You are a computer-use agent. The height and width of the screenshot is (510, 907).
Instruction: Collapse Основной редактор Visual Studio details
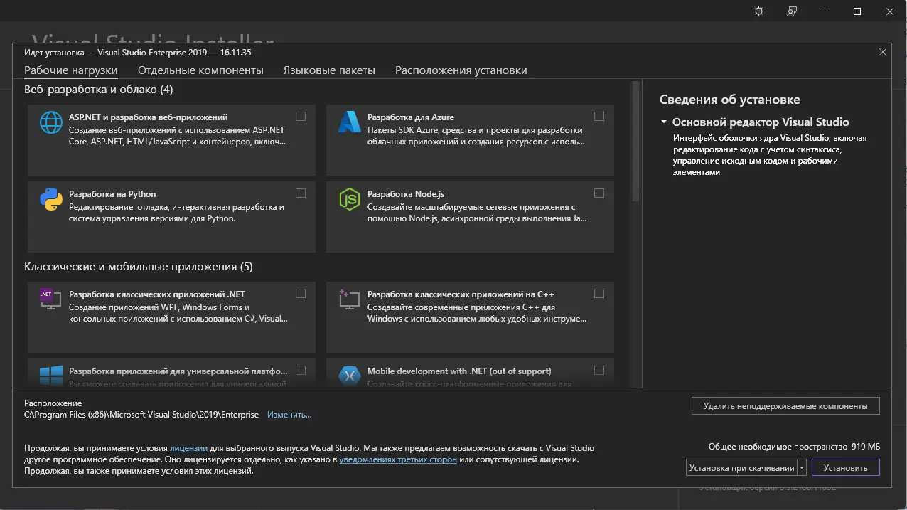click(x=665, y=122)
